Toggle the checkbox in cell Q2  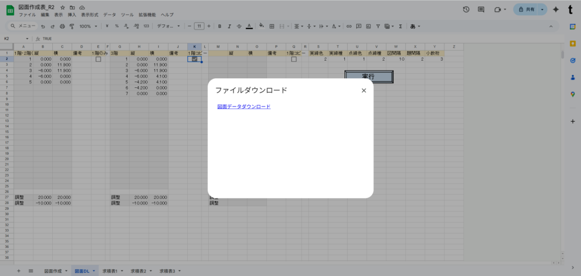294,59
